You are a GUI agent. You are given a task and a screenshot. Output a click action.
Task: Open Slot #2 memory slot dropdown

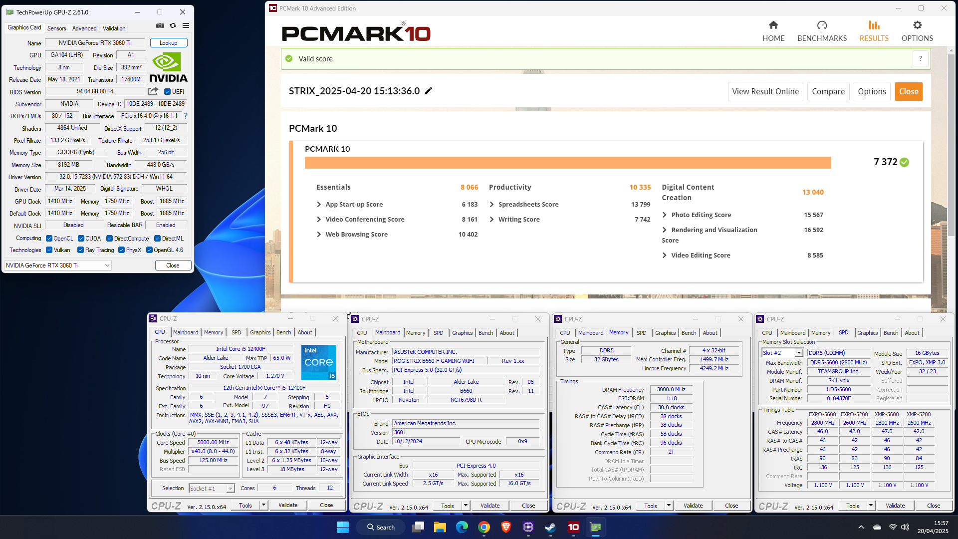click(x=782, y=353)
